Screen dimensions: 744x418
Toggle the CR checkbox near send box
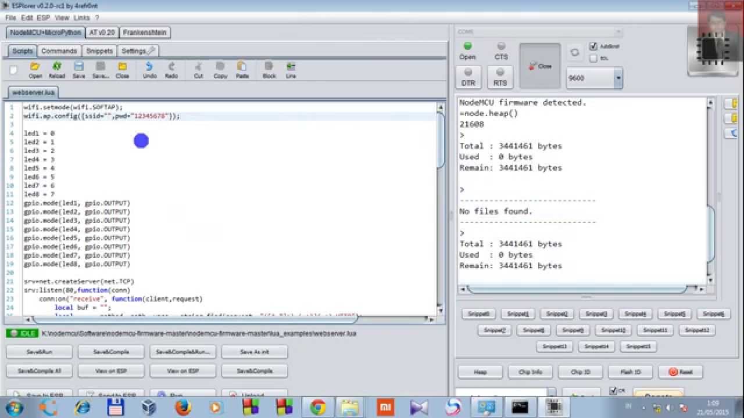pyautogui.click(x=613, y=391)
